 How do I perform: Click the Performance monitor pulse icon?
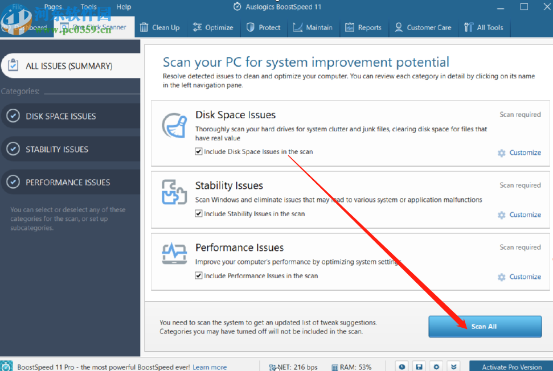[x=174, y=253]
